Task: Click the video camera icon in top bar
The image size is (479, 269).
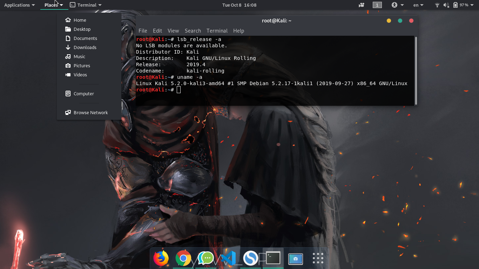Action: point(362,5)
